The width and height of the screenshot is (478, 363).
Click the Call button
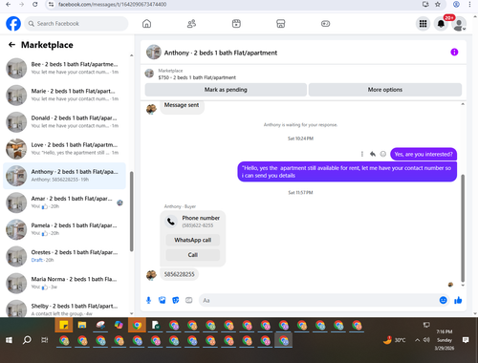point(193,255)
